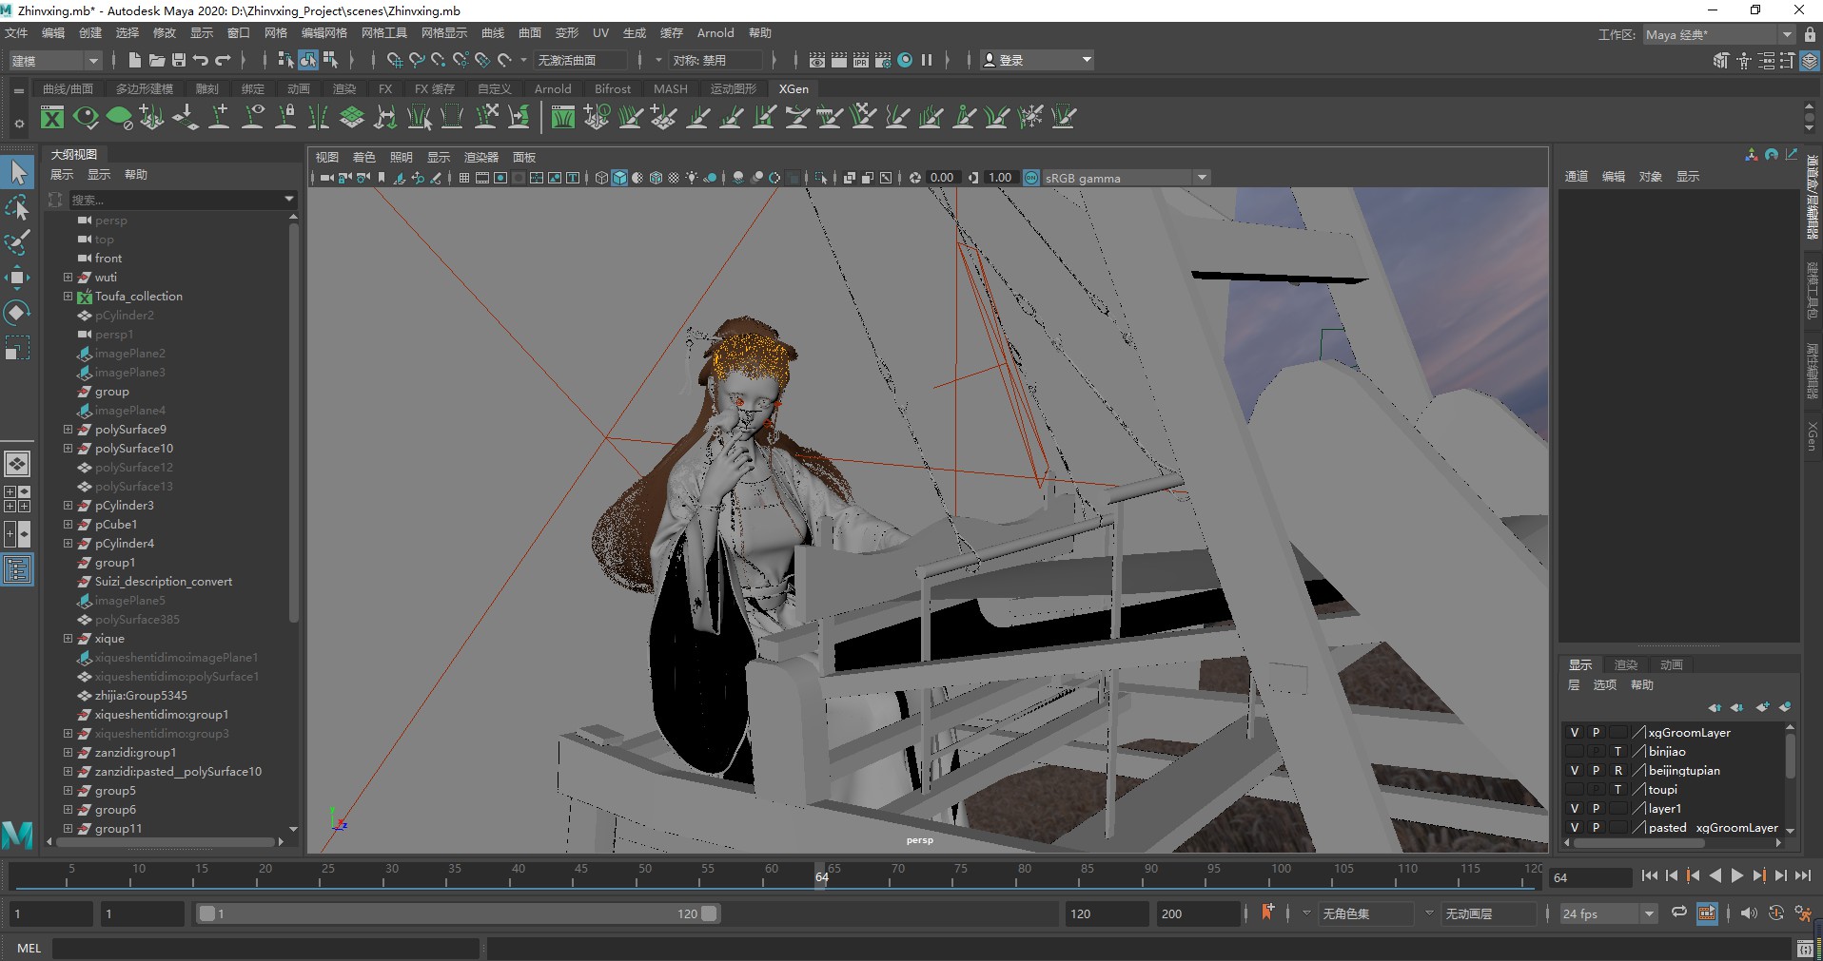The image size is (1823, 961).
Task: Toggle visibility of xgGroomLayer layer
Action: tap(1574, 733)
